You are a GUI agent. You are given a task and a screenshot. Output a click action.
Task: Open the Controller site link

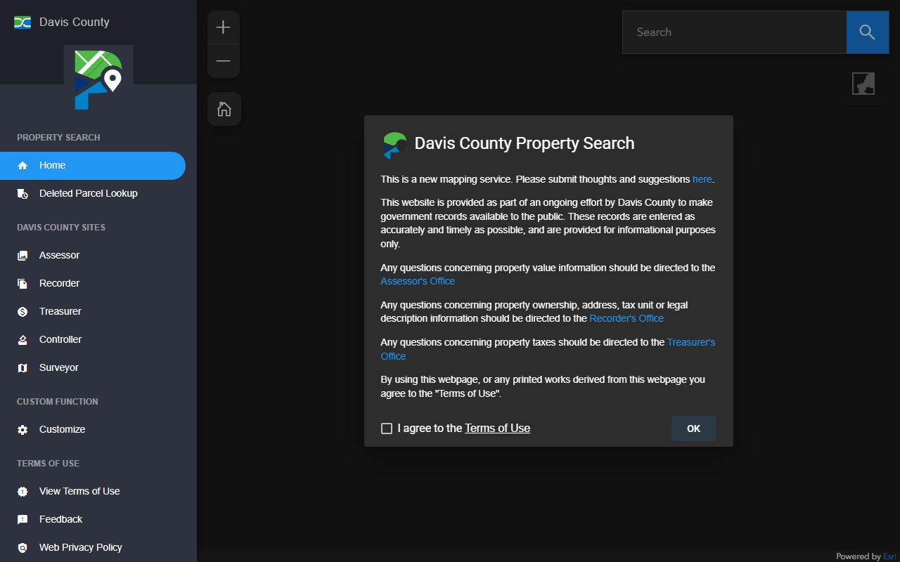93,340
